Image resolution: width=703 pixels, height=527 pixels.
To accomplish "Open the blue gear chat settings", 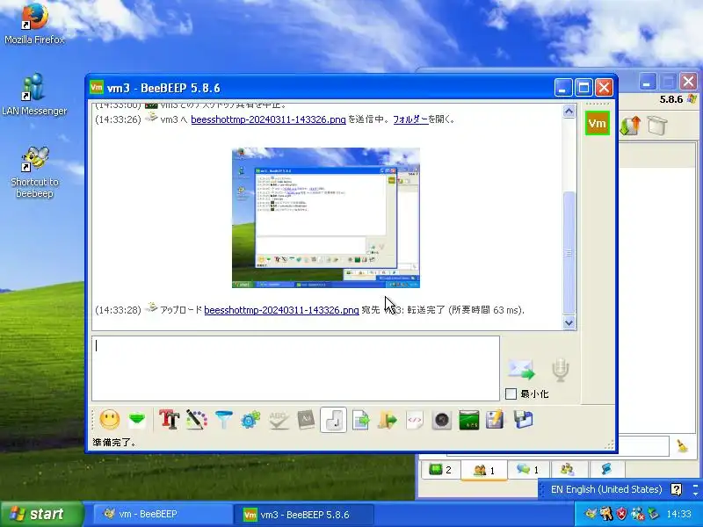I will point(250,420).
